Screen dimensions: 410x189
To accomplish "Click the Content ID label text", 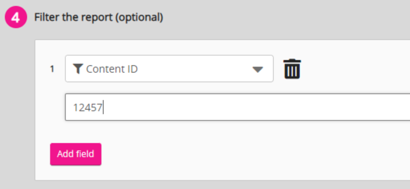I will click(112, 69).
